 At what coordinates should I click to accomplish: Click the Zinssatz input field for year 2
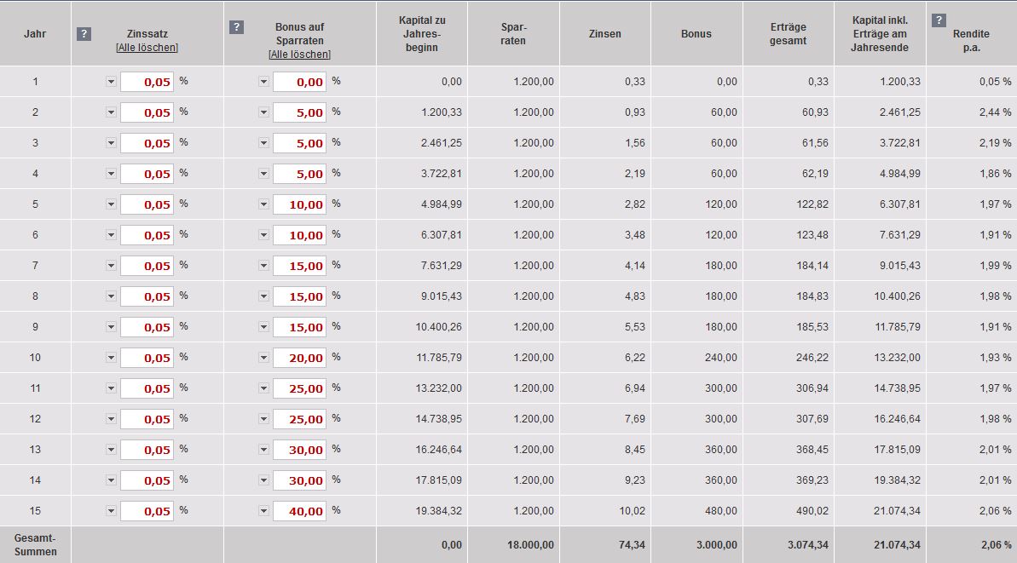[x=147, y=112]
